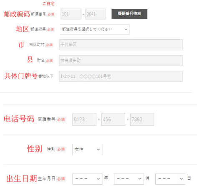This screenshot has height=186, width=197.
Task: Click the 町名 label text
Action: pos(40,61)
